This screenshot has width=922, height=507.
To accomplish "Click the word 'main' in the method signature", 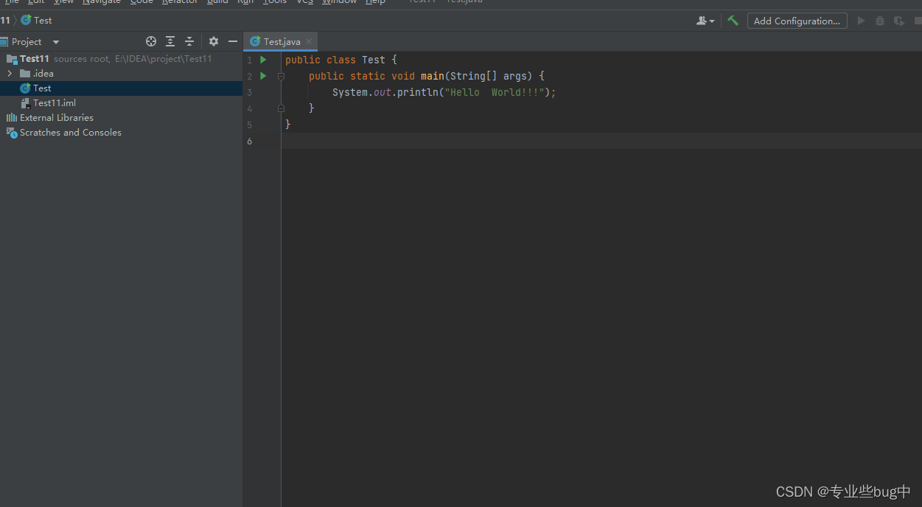I will 433,77.
